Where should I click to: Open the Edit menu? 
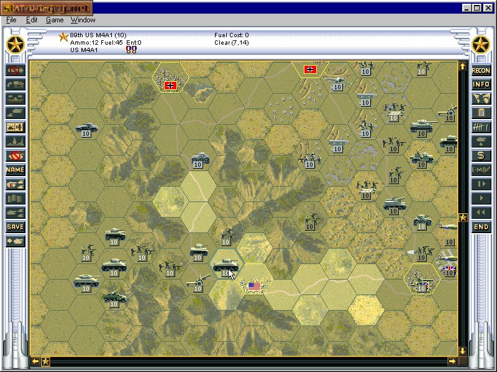pyautogui.click(x=32, y=20)
